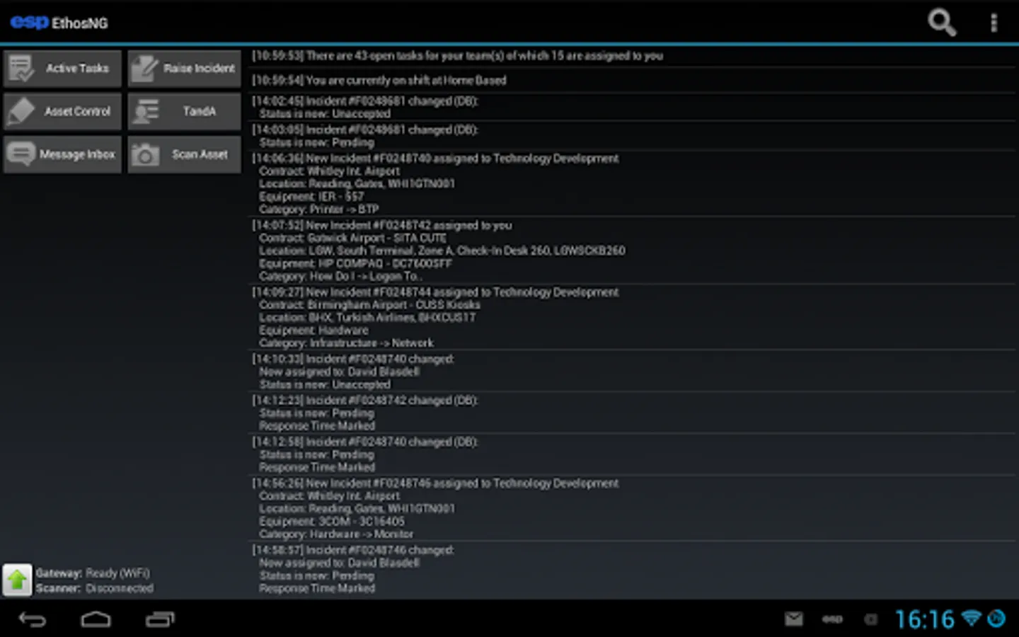Image resolution: width=1019 pixels, height=637 pixels.
Task: Open the search magnifier icon
Action: (942, 23)
